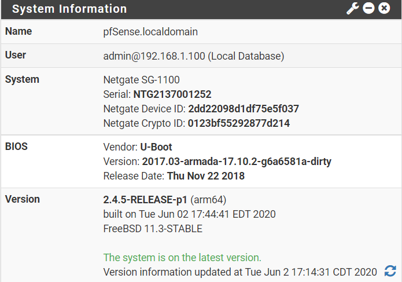This screenshot has width=402, height=282.
Task: Click the green latest version status message
Action: [x=182, y=257]
